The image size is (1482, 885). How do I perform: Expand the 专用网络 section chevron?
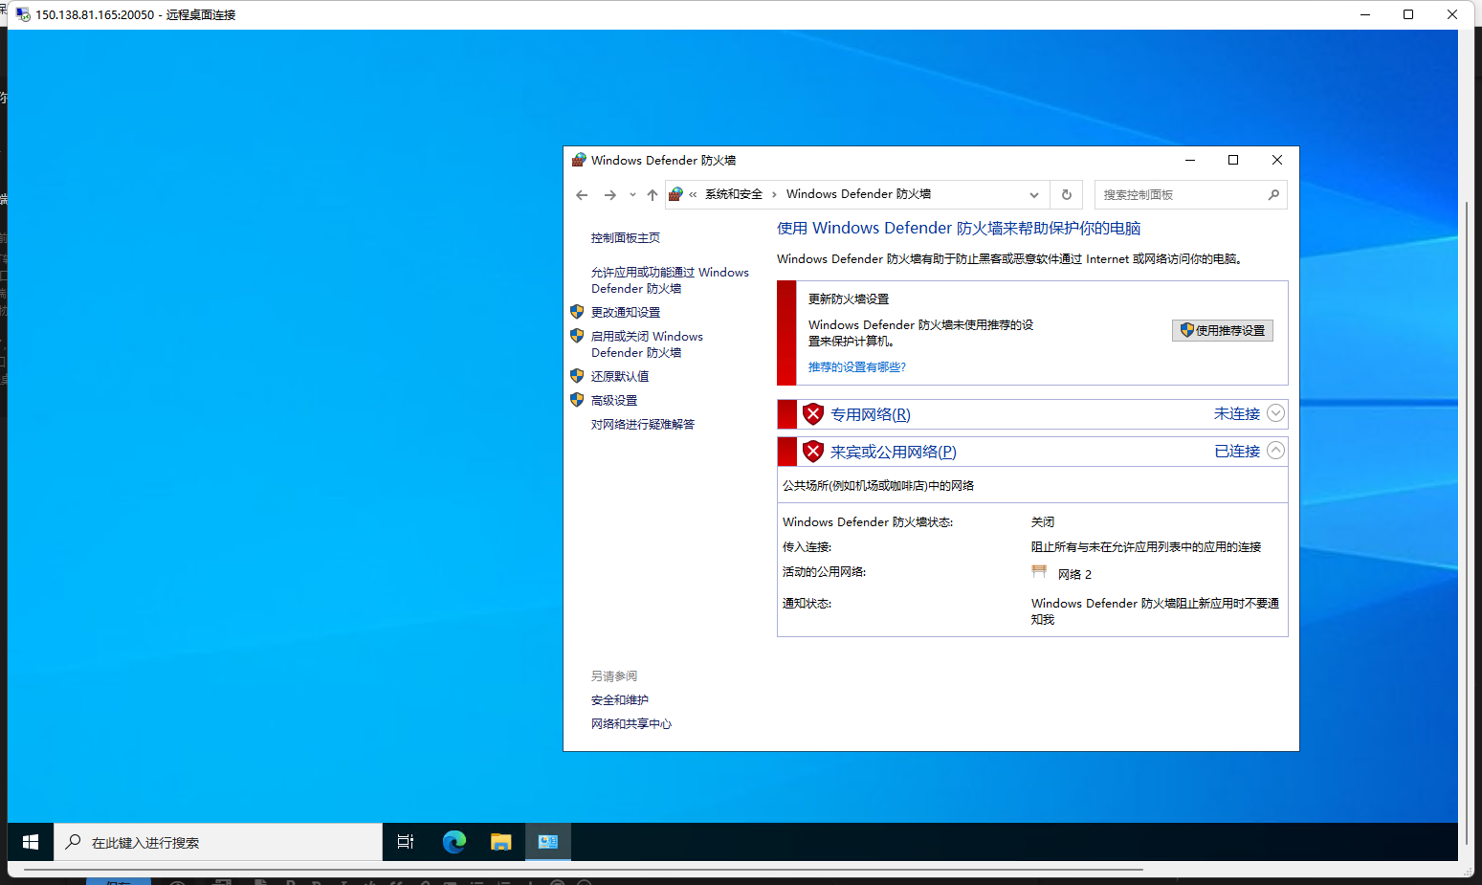(1275, 413)
